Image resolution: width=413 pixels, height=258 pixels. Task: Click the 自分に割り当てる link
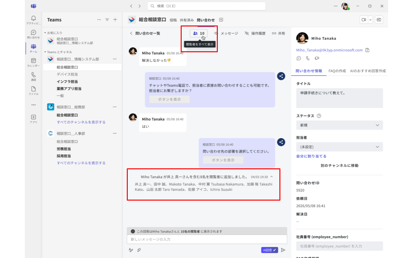[x=311, y=156]
